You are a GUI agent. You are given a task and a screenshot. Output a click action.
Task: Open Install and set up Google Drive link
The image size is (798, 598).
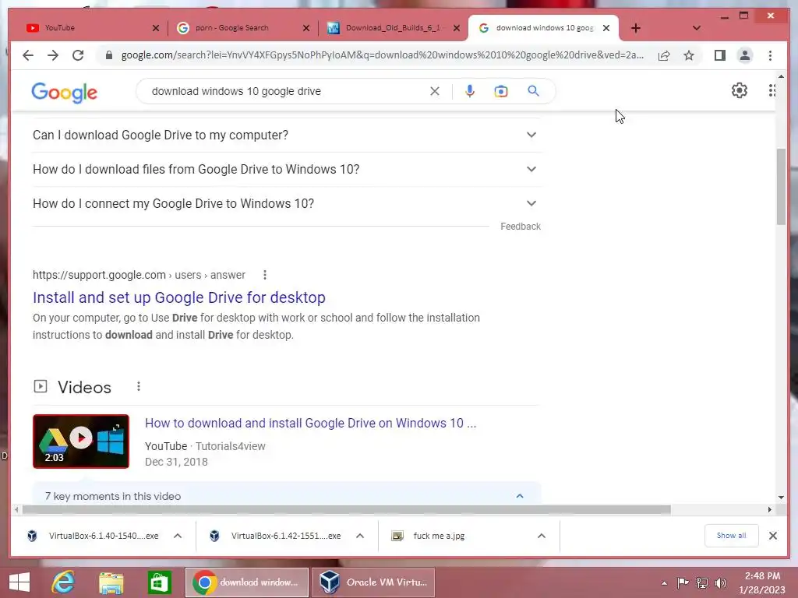pos(179,297)
